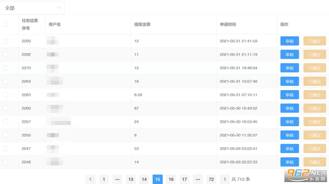Viewport: 329px width, 184px height.
Task: Click 已通过 button for record 2282
Action: coord(315,55)
